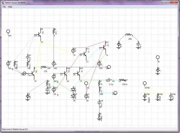Select the 1.4p capacitor at top right
This screenshot has height=133, width=180.
(x=138, y=45)
